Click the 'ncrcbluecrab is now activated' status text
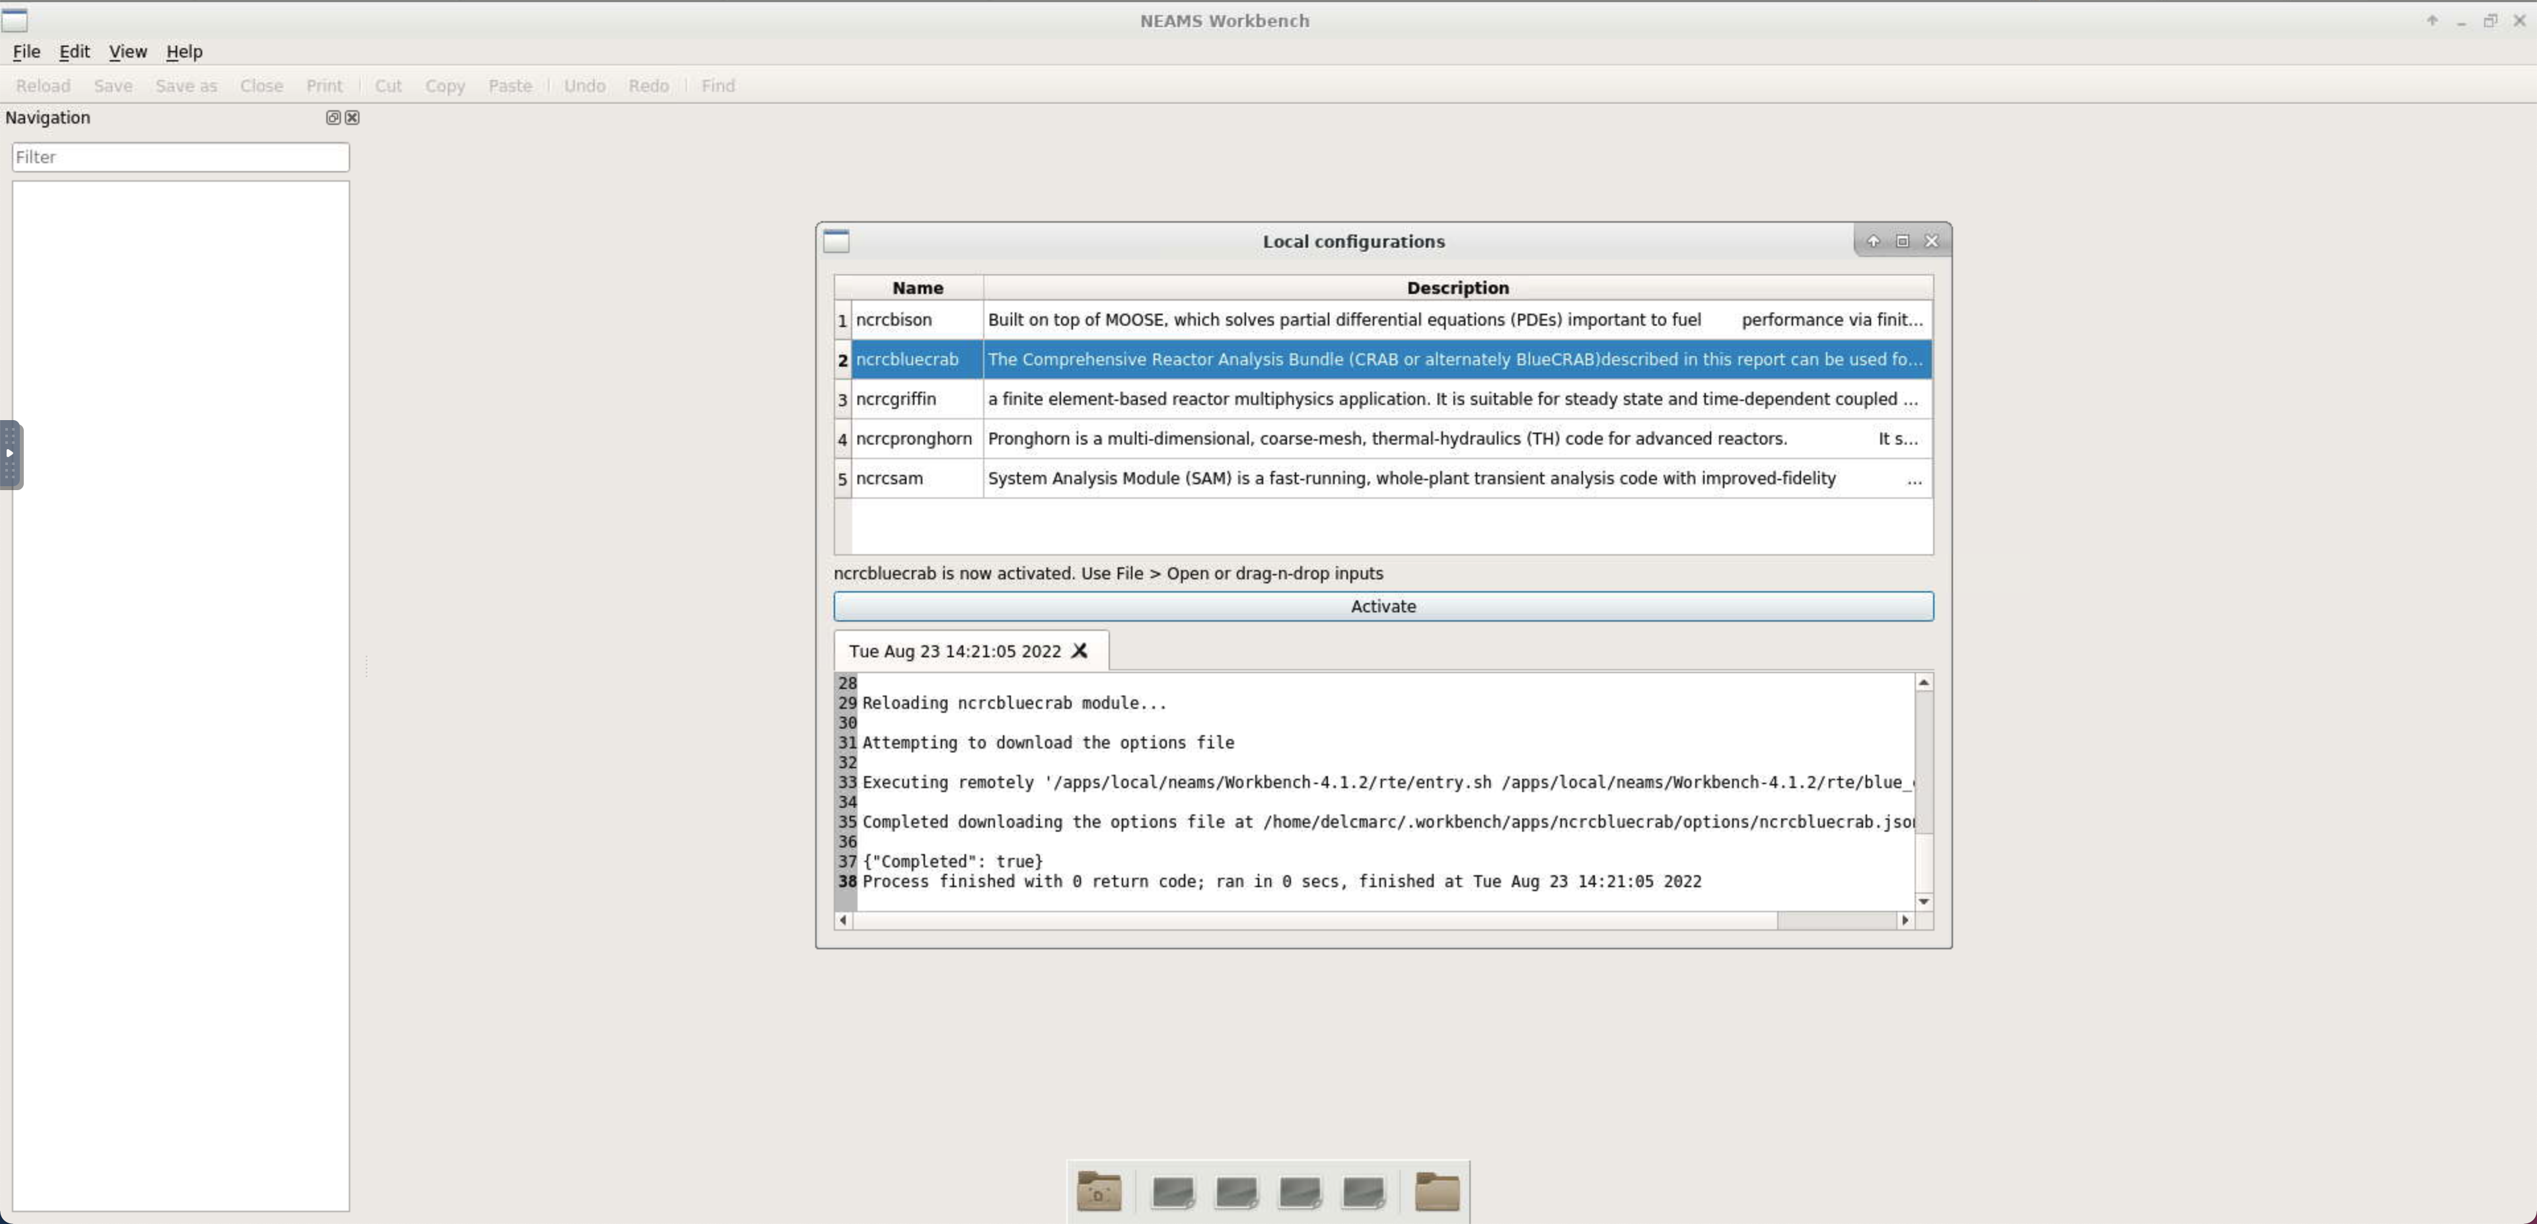The width and height of the screenshot is (2537, 1224). point(1108,573)
